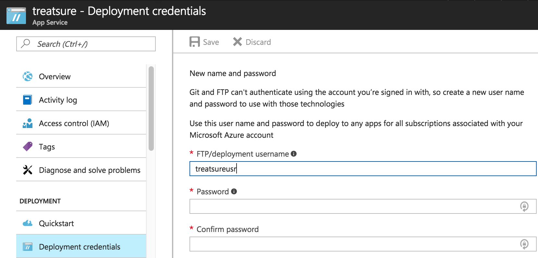Click the wrench and screwdriver icon

(28, 170)
